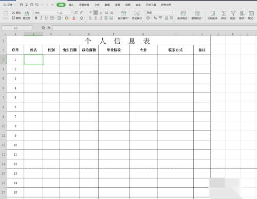Toggle Bold formatting
This screenshot has width=257, height=199.
tap(36, 18)
